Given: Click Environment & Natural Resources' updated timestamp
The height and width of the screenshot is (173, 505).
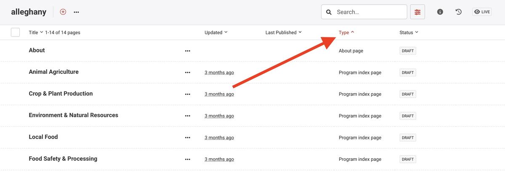Looking at the screenshot, I should [219, 116].
